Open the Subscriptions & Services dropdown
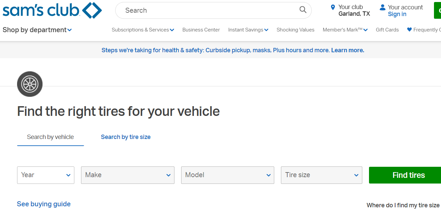 pos(143,30)
